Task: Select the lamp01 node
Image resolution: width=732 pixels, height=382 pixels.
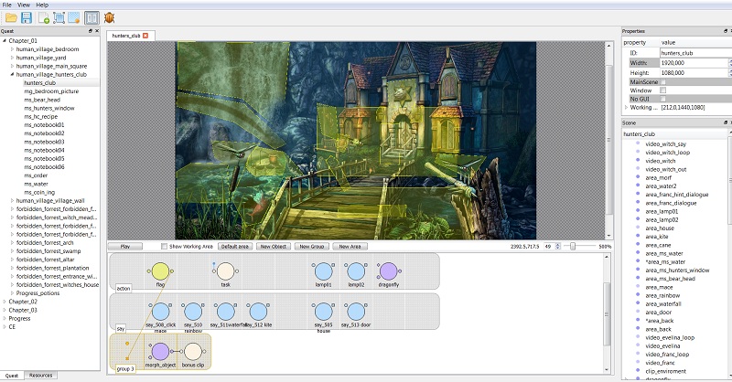Action: [x=323, y=271]
